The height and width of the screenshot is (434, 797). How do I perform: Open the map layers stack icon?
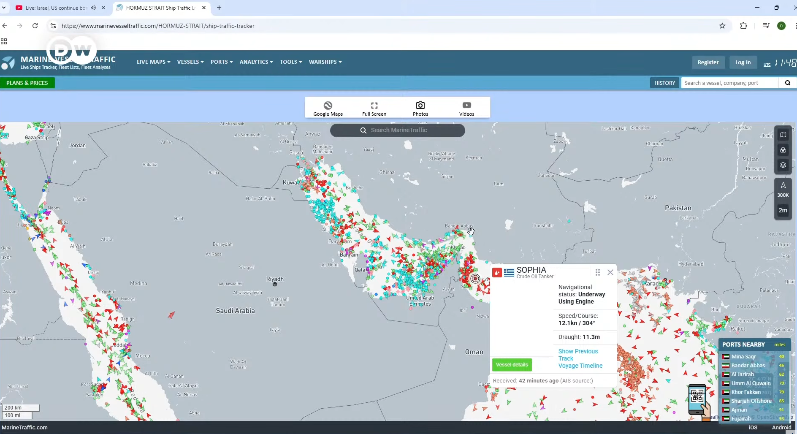pos(783,165)
